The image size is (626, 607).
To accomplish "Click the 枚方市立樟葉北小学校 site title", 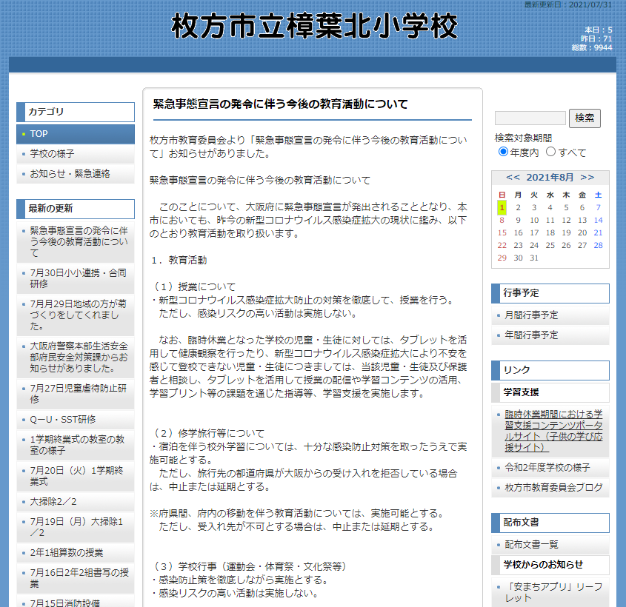I will coord(314,26).
